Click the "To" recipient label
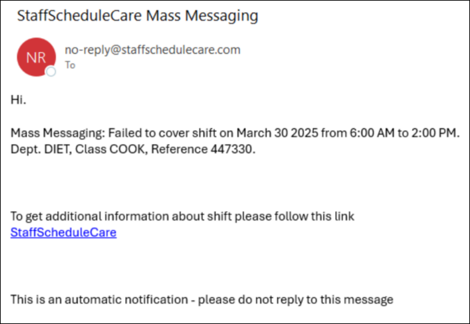 click(70, 65)
